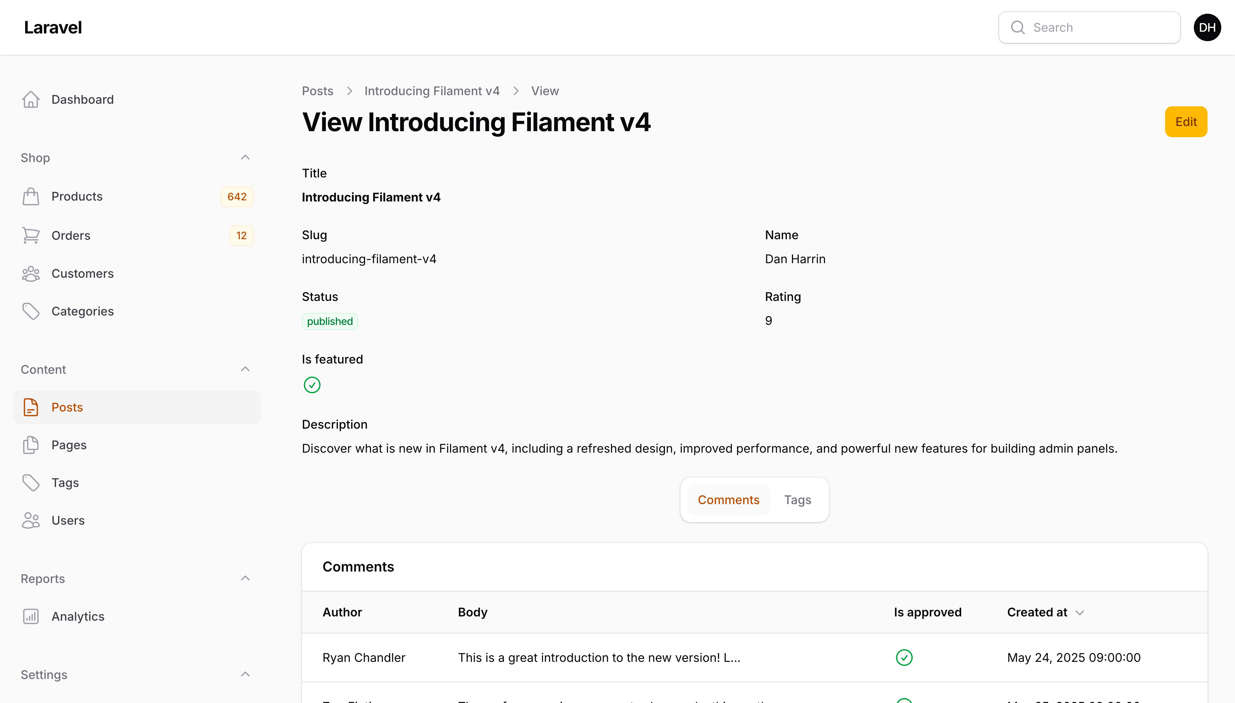
Task: Click the Is approved column header
Action: (x=927, y=612)
